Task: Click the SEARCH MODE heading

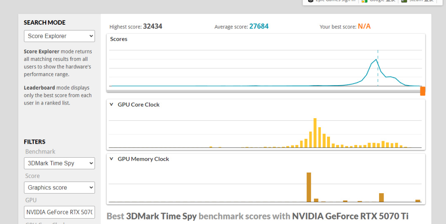Action: pos(45,22)
